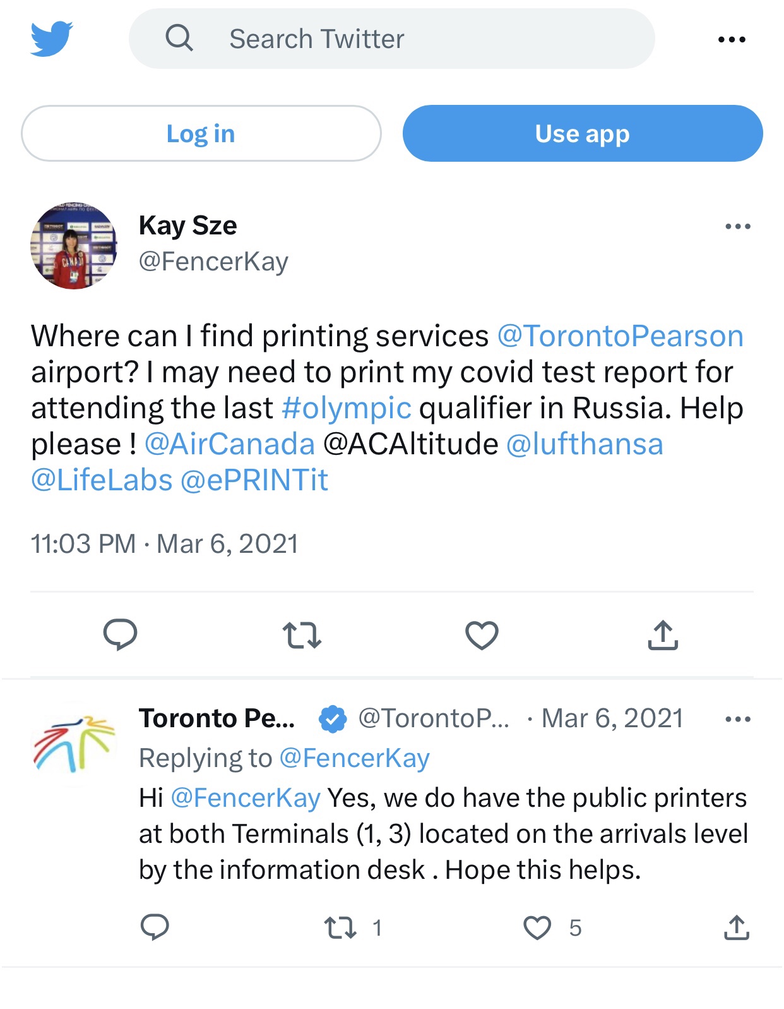Share Kay Sze's tweet
Image resolution: width=784 pixels, height=1009 pixels.
[x=662, y=635]
